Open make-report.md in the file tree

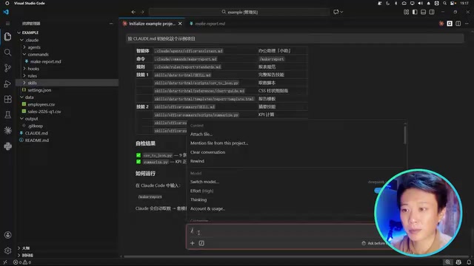45,61
